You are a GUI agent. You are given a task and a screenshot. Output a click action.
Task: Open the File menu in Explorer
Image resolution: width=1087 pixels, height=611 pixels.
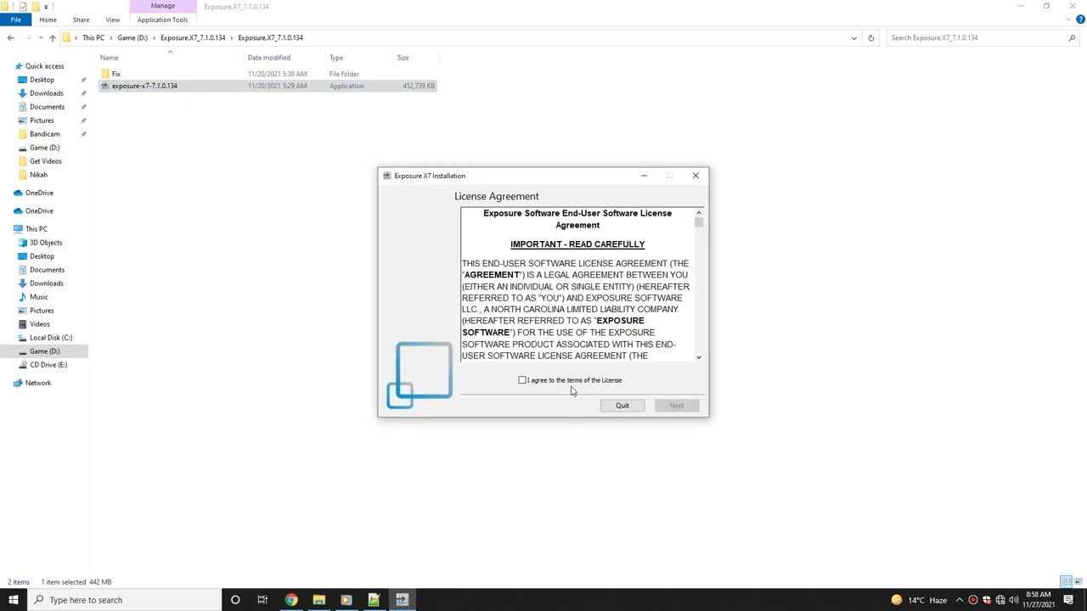[15, 20]
